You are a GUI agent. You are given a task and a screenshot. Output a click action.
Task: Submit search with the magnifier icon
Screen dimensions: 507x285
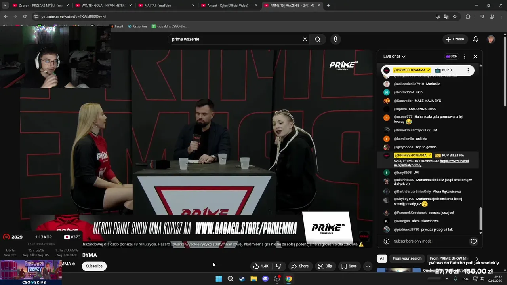pos(318,39)
